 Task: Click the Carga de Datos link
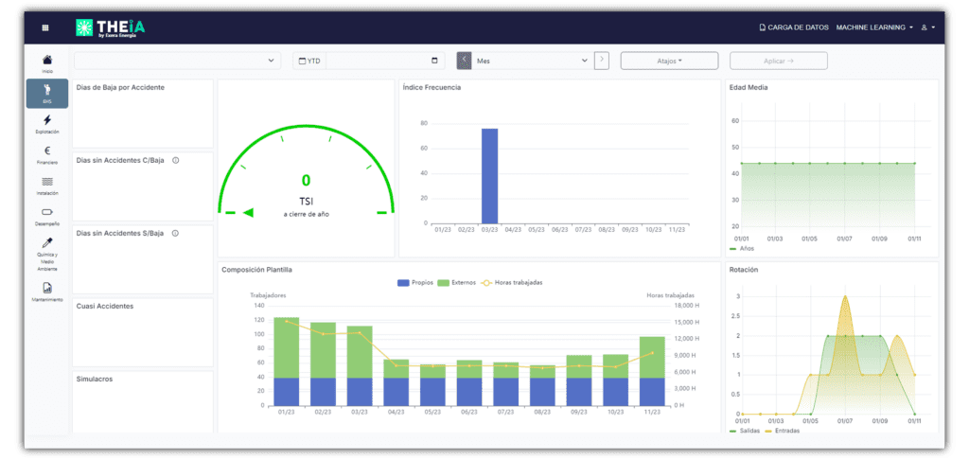pyautogui.click(x=794, y=27)
